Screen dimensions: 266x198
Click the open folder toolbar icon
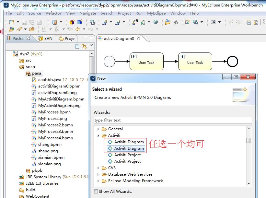pos(168,22)
